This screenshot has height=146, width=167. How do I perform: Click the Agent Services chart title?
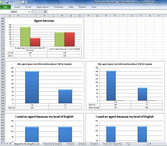(x=44, y=21)
